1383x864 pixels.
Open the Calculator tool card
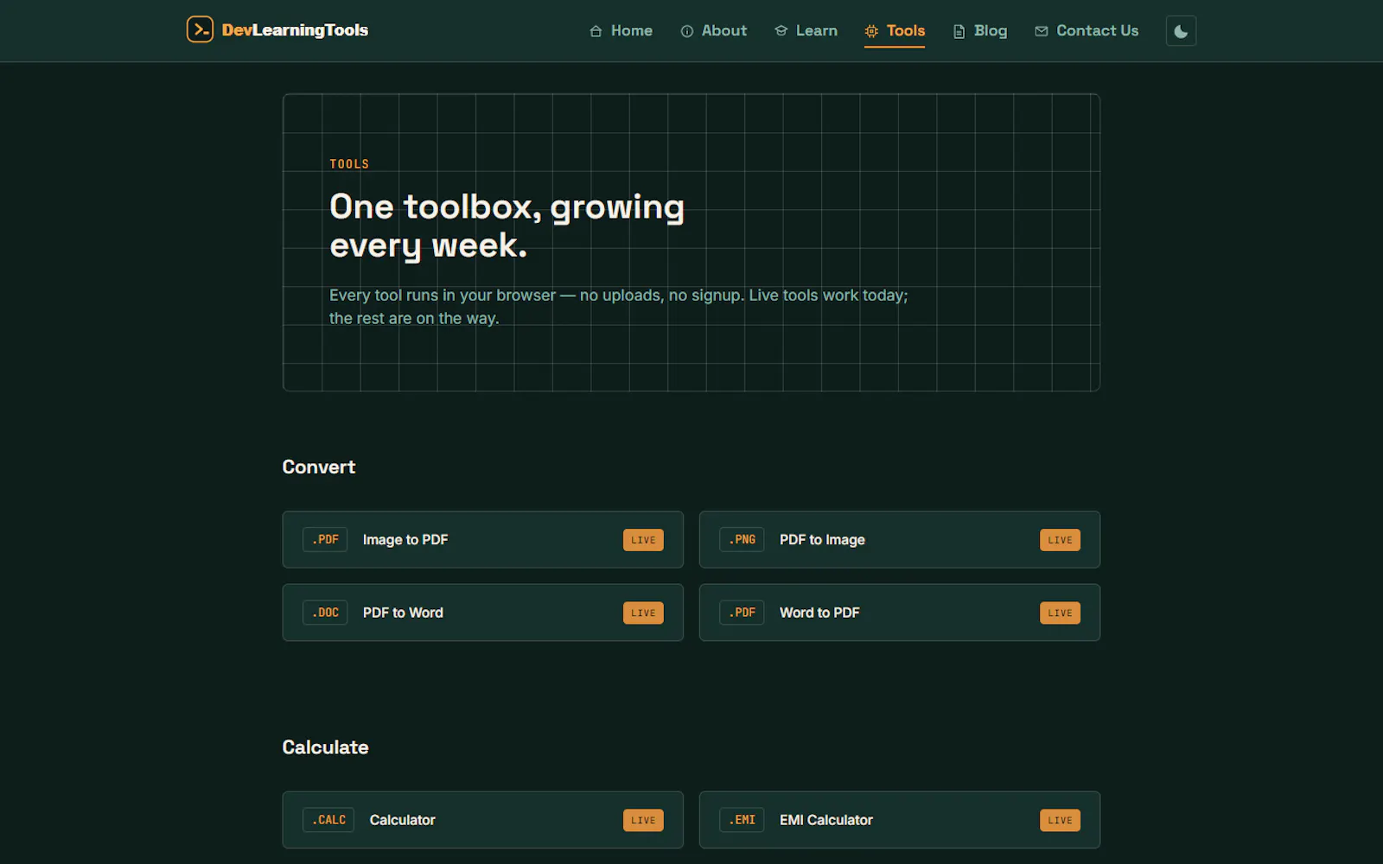point(482,820)
